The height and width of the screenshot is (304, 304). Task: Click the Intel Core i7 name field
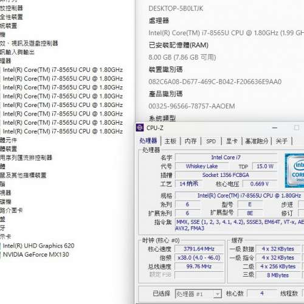226,157
